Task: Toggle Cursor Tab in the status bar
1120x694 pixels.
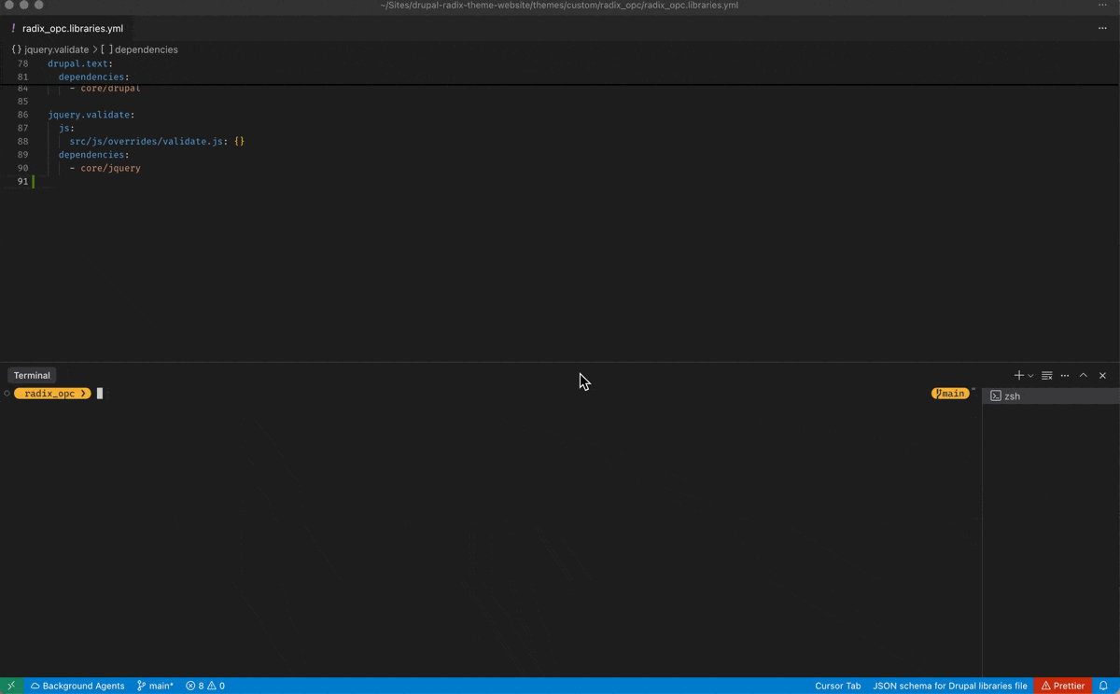Action: 837,686
